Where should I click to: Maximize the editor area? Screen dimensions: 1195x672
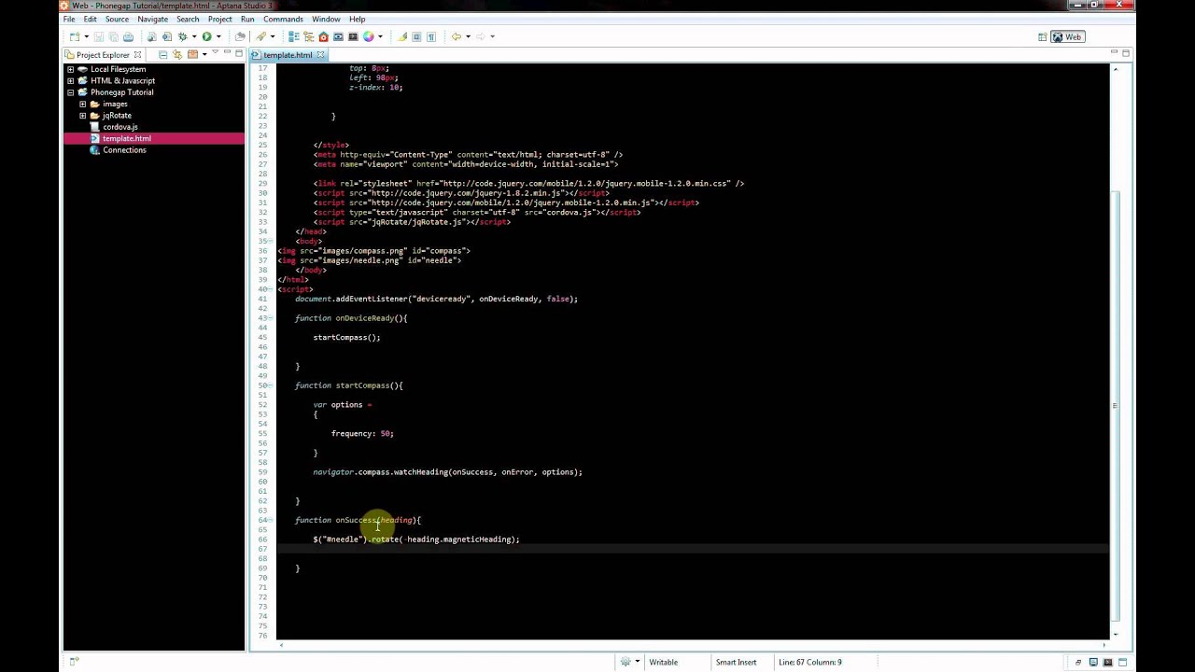tap(1127, 54)
